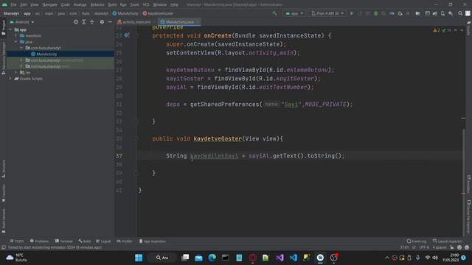
Task: Click the Make Project hammer icon
Action: click(x=274, y=13)
